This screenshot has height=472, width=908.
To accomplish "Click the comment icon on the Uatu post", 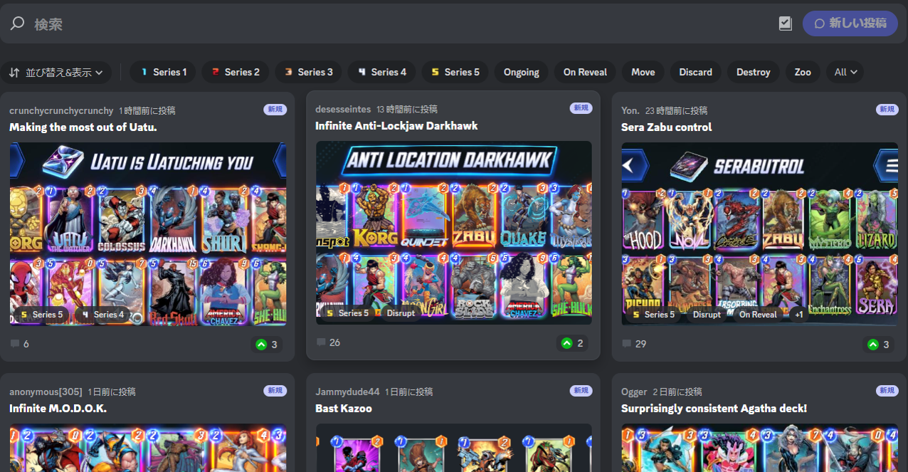I will coord(15,345).
